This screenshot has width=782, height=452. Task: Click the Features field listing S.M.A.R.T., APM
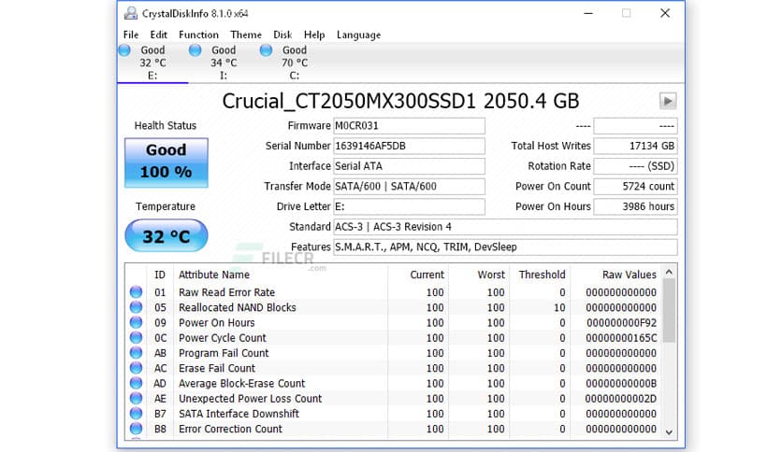click(x=505, y=247)
